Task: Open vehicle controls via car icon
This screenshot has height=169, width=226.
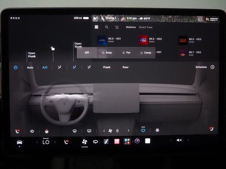Action: (19, 142)
